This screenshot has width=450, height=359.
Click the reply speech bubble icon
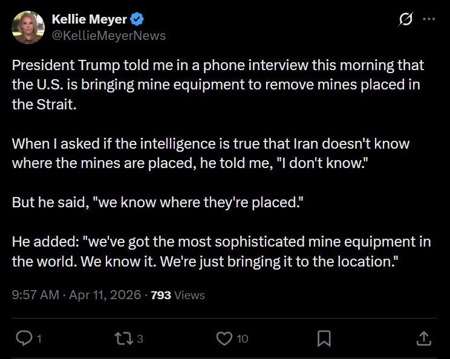[x=24, y=338]
